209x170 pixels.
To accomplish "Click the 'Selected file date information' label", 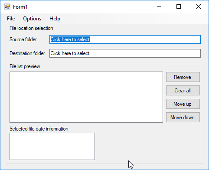I will coord(39,129).
